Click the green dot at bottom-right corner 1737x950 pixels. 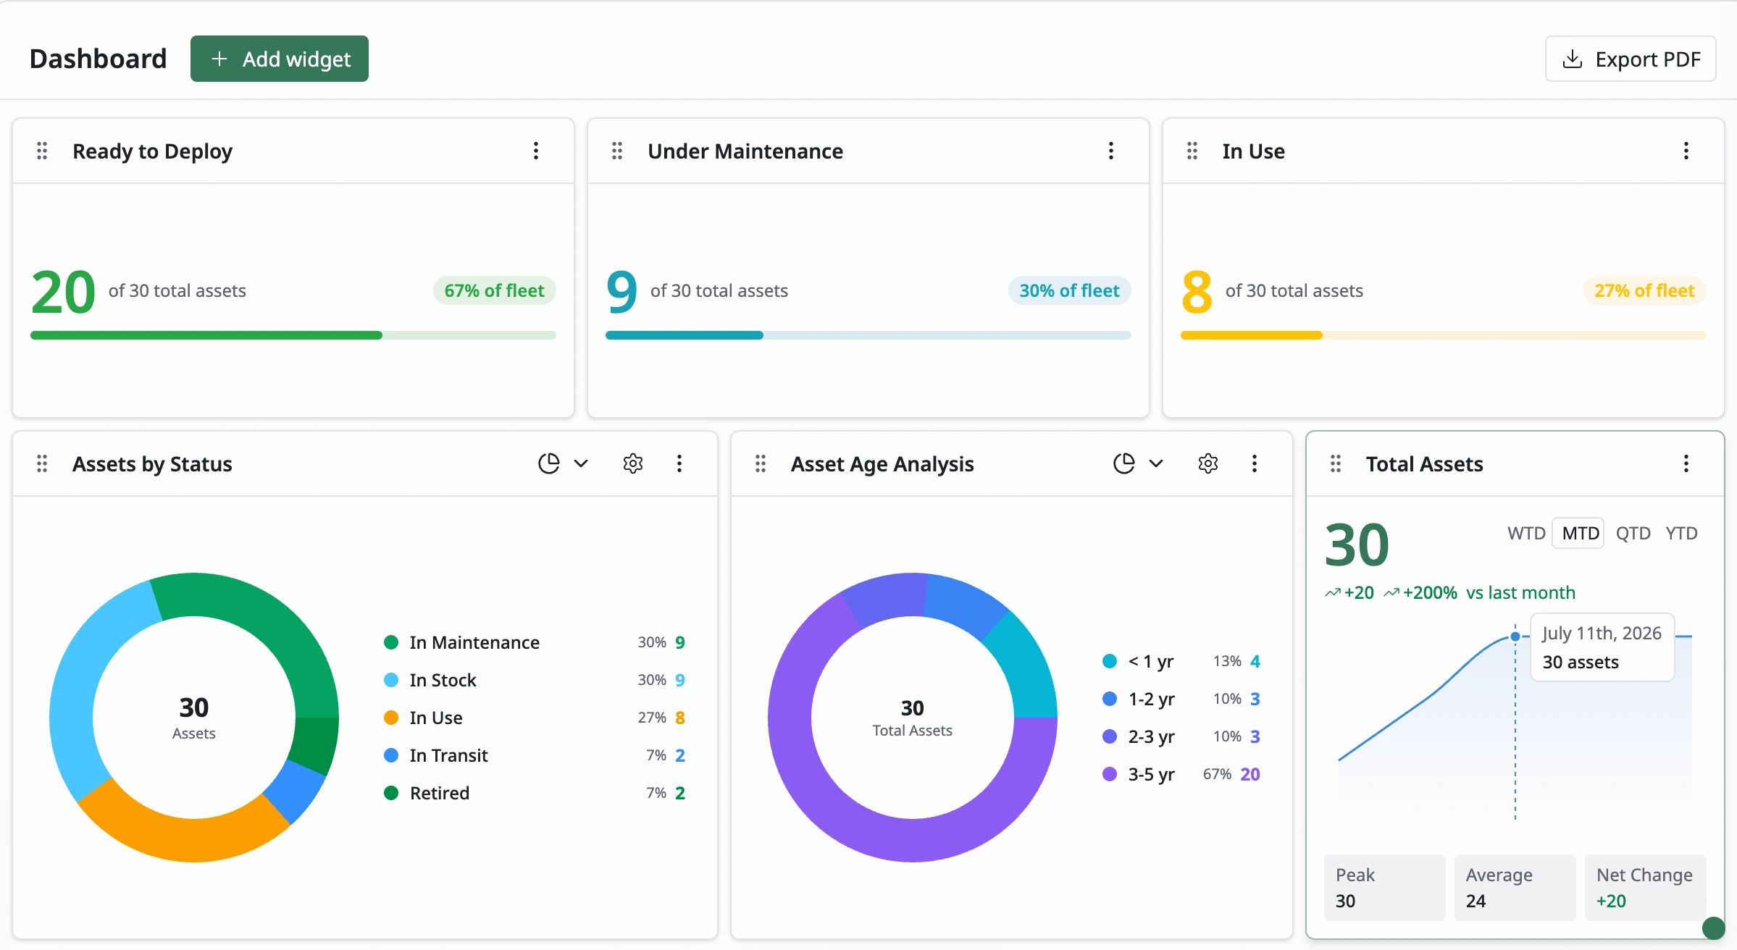point(1713,928)
